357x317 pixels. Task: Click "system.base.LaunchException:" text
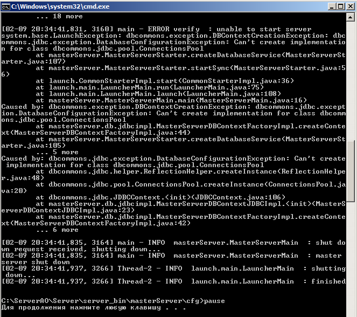[x=62, y=36]
